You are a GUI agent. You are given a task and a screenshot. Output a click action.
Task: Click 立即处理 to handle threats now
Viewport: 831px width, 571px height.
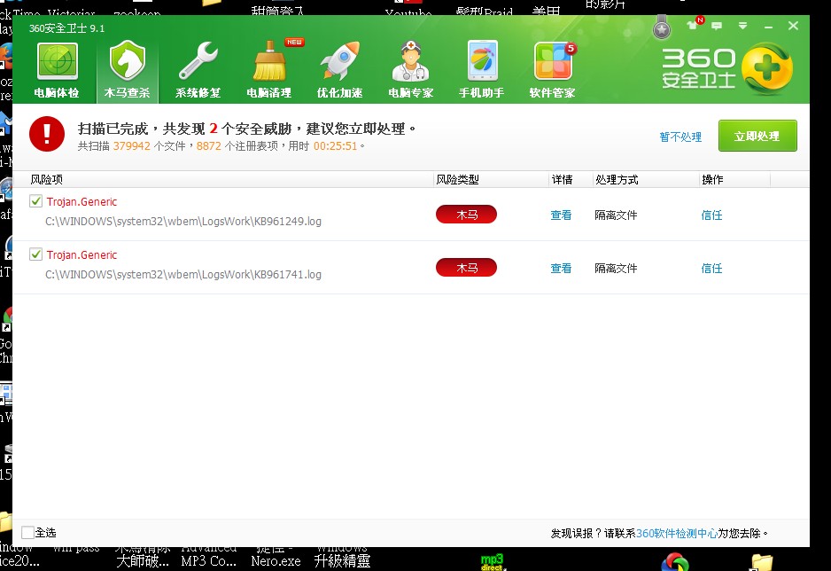[x=757, y=136]
